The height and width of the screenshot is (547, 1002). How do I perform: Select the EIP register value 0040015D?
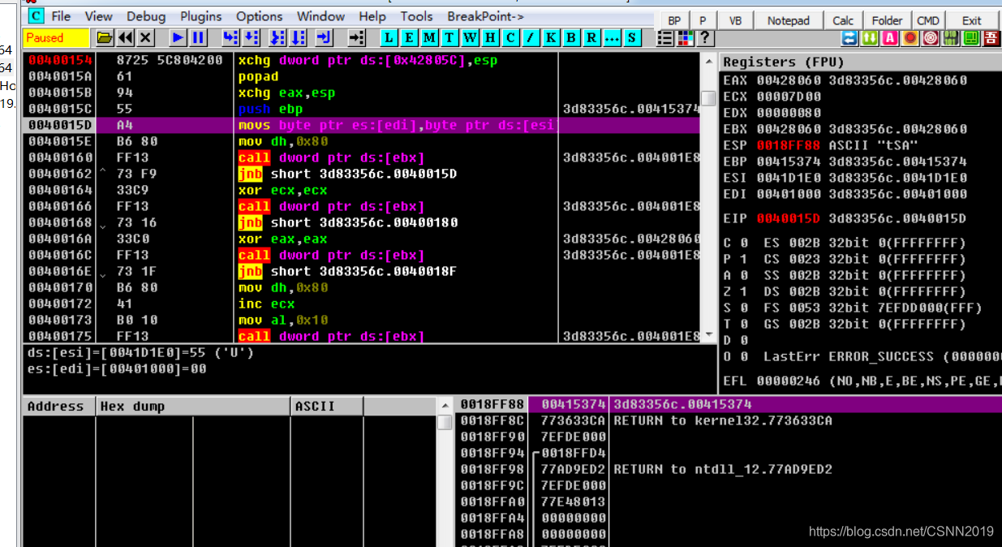(788, 218)
